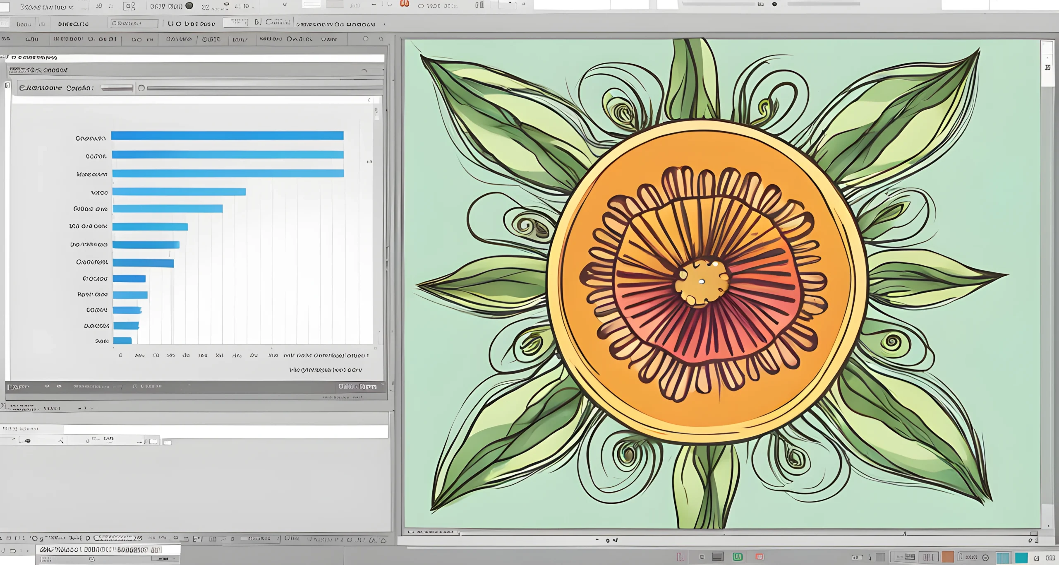This screenshot has width=1059, height=565.
Task: Select the solid teal color swatch at bottom right
Action: (1021, 558)
